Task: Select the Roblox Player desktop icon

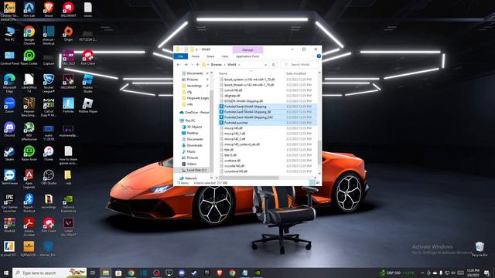Action: [x=87, y=105]
